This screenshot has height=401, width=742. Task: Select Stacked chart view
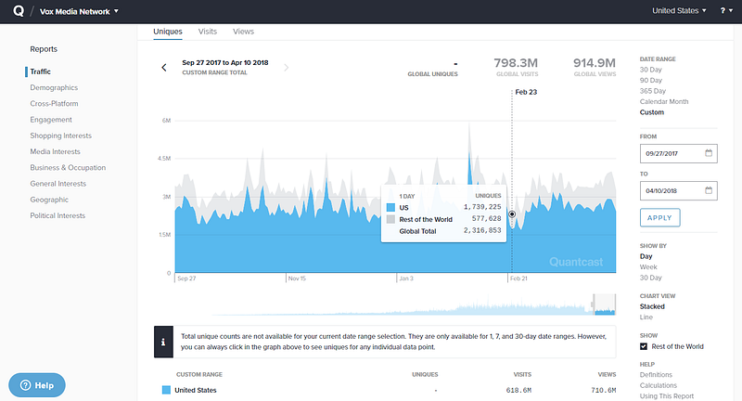click(652, 306)
